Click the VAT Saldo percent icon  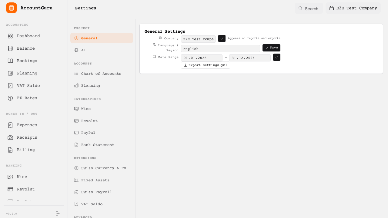pos(10,86)
